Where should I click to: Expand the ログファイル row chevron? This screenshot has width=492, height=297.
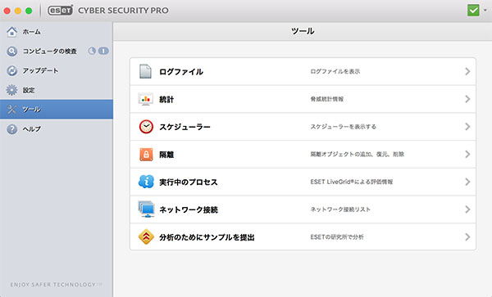pos(467,71)
